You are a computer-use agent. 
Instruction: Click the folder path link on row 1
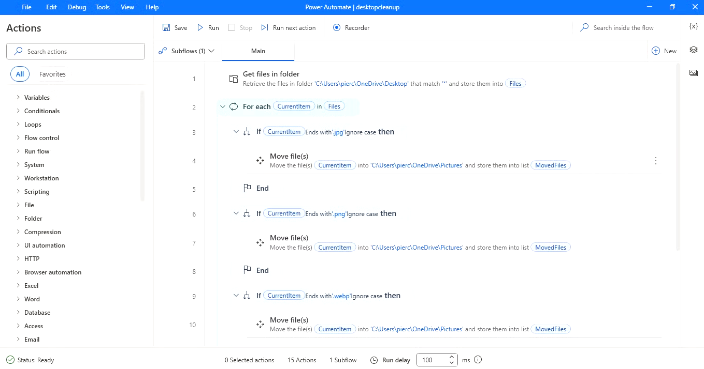(x=362, y=84)
